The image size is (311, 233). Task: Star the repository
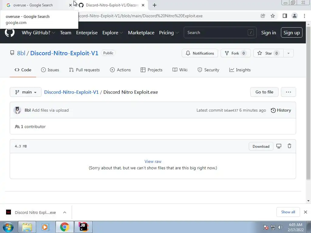[268, 53]
